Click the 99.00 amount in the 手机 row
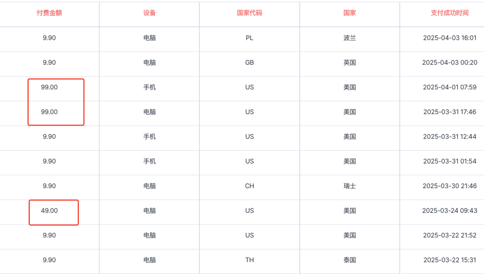484x274 pixels. [x=49, y=87]
